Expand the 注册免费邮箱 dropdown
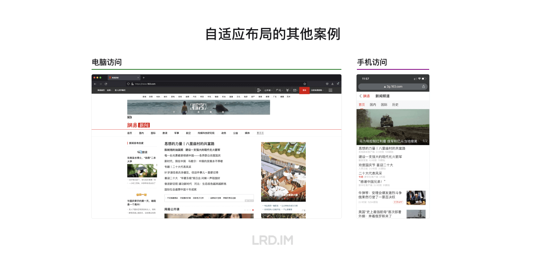 (x=317, y=90)
